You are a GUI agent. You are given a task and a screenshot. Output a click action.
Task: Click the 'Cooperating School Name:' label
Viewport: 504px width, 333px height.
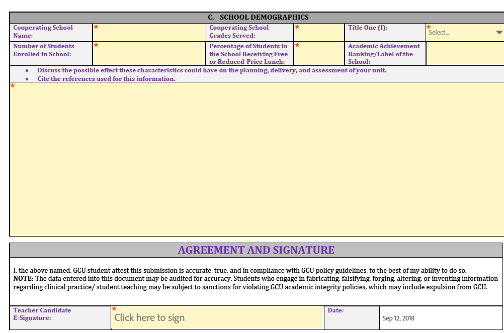tap(43, 32)
